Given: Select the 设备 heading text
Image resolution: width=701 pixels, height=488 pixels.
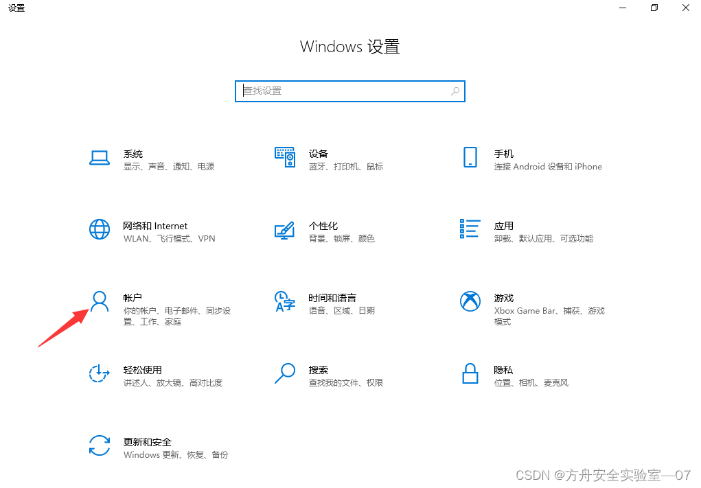Looking at the screenshot, I should pos(319,154).
